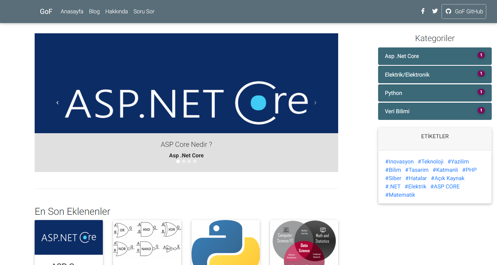Open the Elektrik/Elektronik category
497x265 pixels.
[x=435, y=74]
